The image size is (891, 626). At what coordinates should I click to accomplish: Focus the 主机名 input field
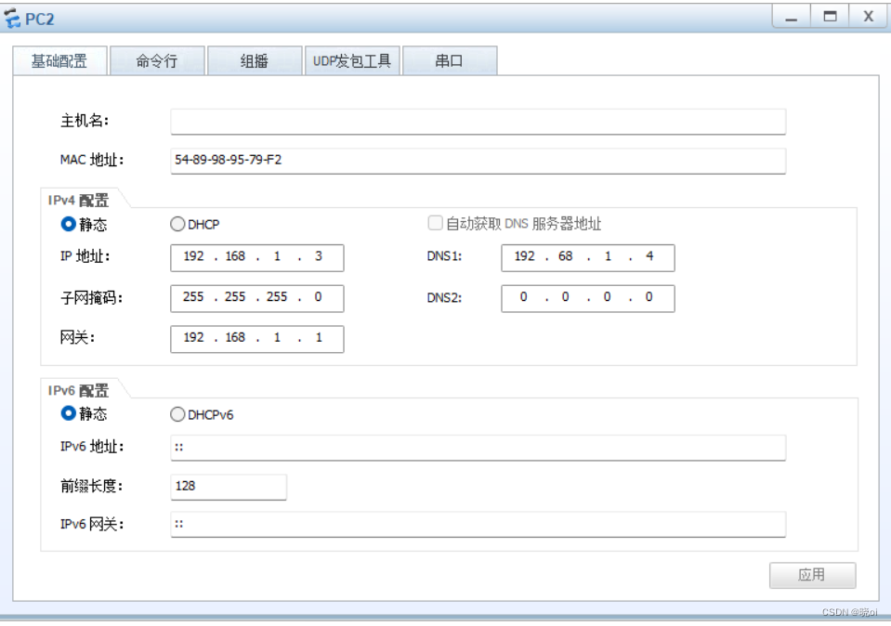478,122
